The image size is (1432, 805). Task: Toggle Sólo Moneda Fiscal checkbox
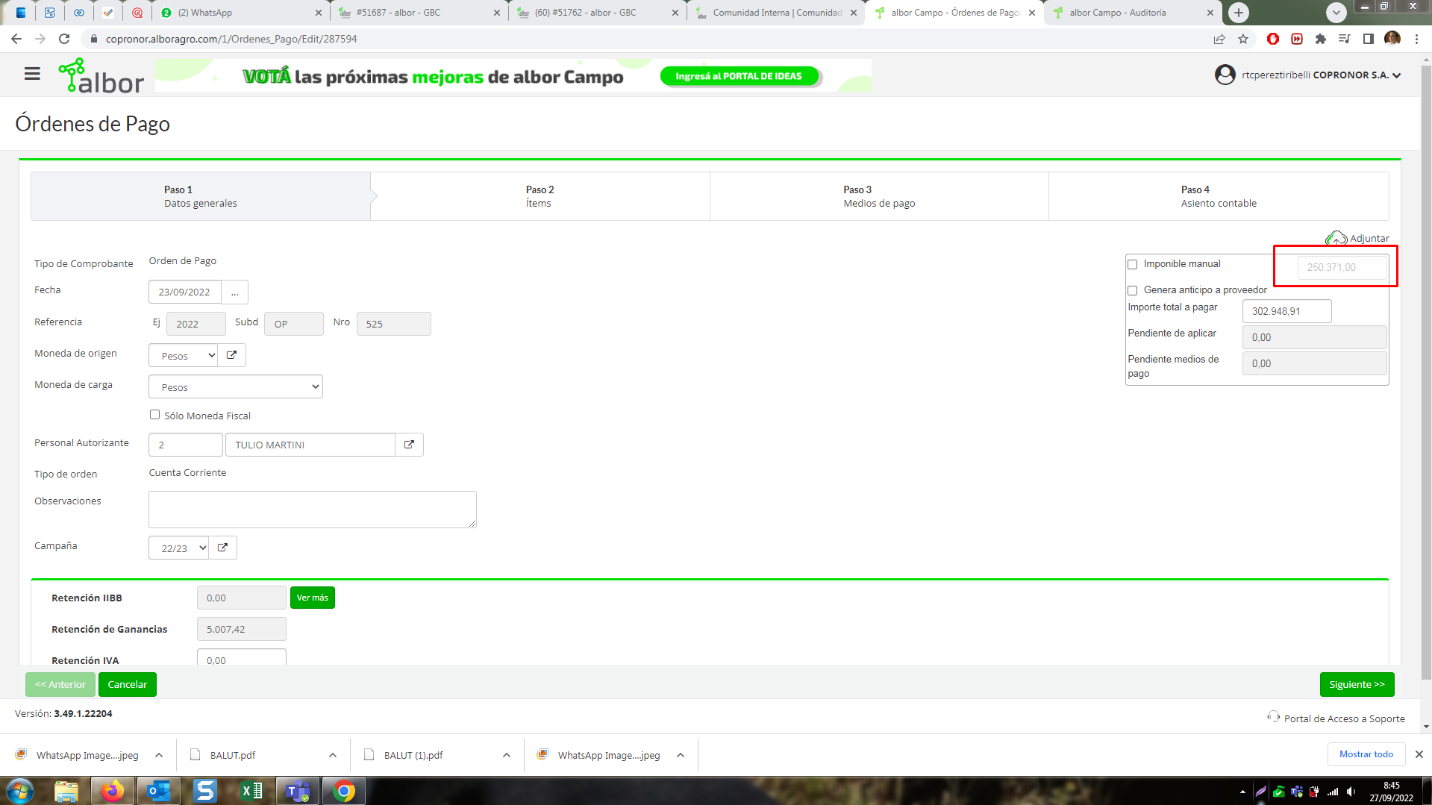154,415
